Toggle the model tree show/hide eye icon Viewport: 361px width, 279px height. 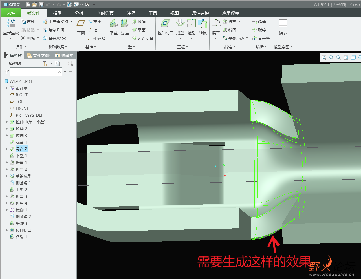70,63
